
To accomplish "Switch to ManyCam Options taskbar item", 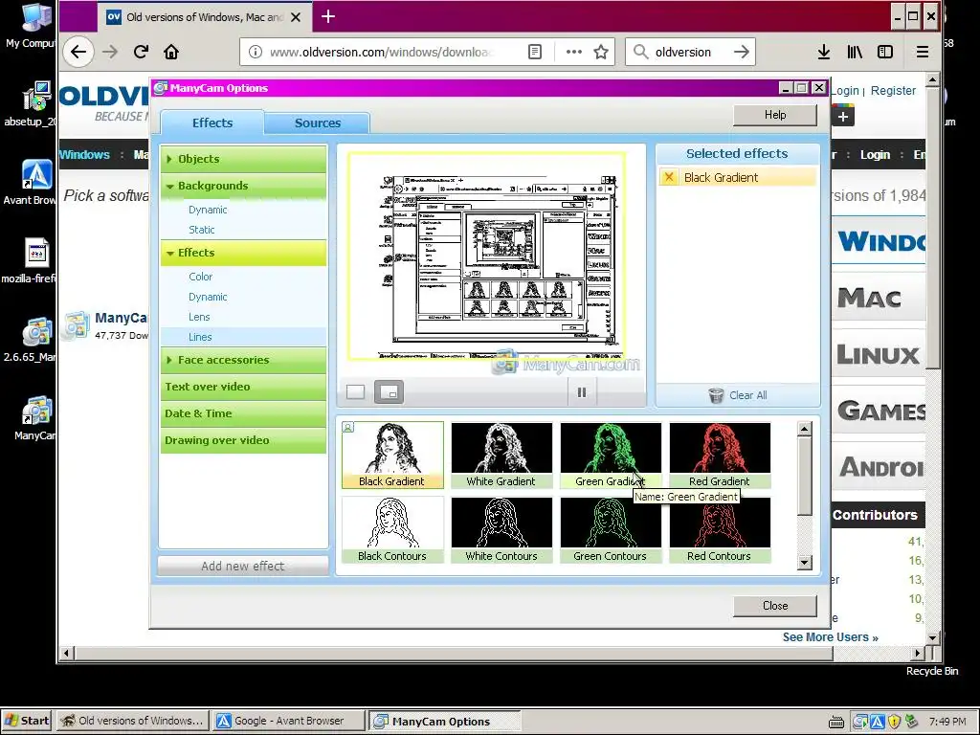I will point(444,722).
